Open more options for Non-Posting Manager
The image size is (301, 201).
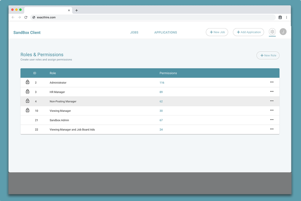(272, 101)
